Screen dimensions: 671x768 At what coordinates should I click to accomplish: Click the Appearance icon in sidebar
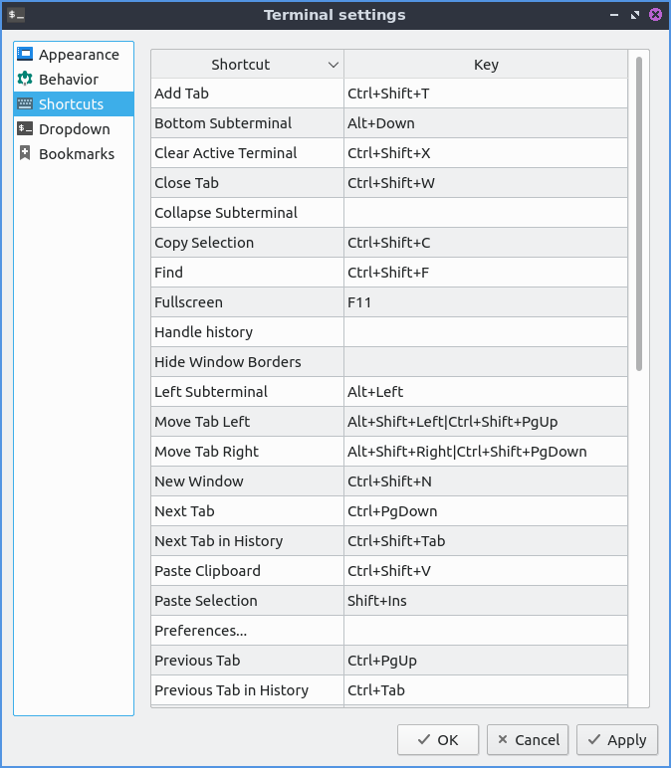[x=25, y=55]
